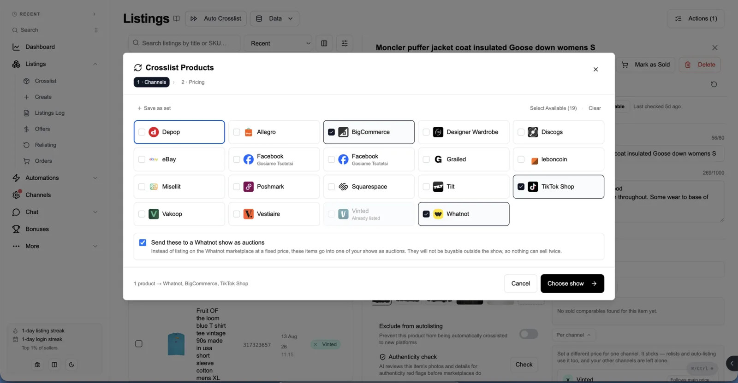
Task: Collapse the Listings sidebar section
Action: 95,64
